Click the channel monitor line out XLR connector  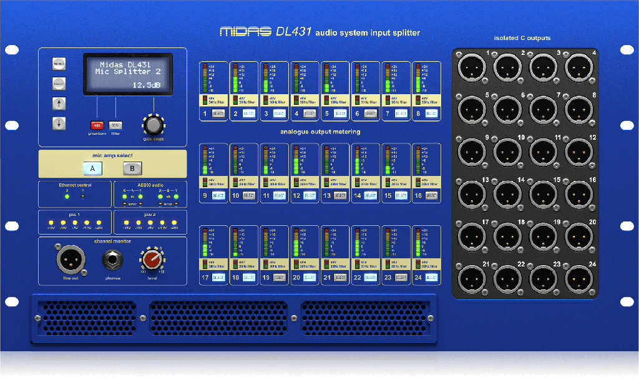click(71, 259)
